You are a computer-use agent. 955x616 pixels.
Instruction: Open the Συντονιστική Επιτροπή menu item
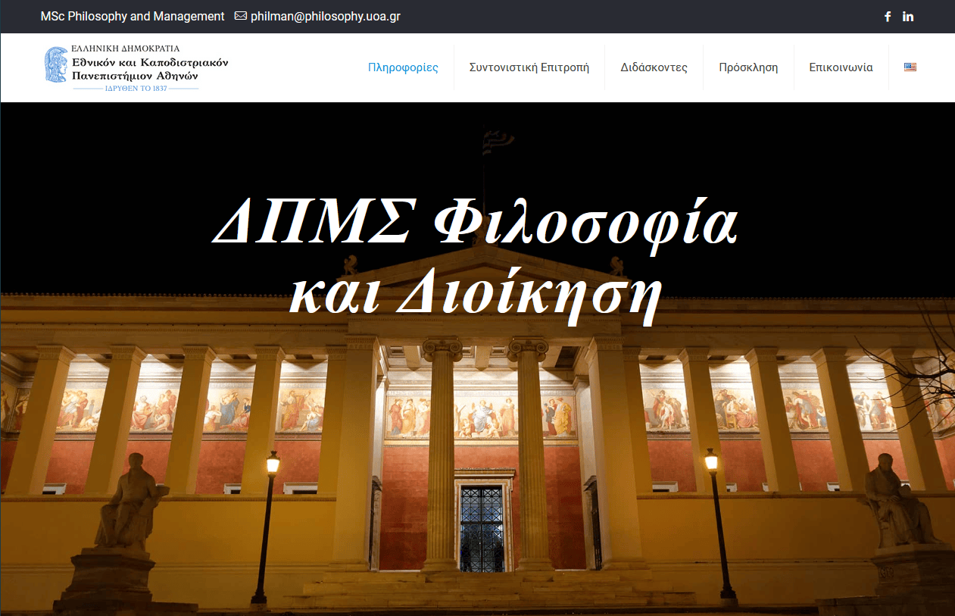click(x=529, y=67)
